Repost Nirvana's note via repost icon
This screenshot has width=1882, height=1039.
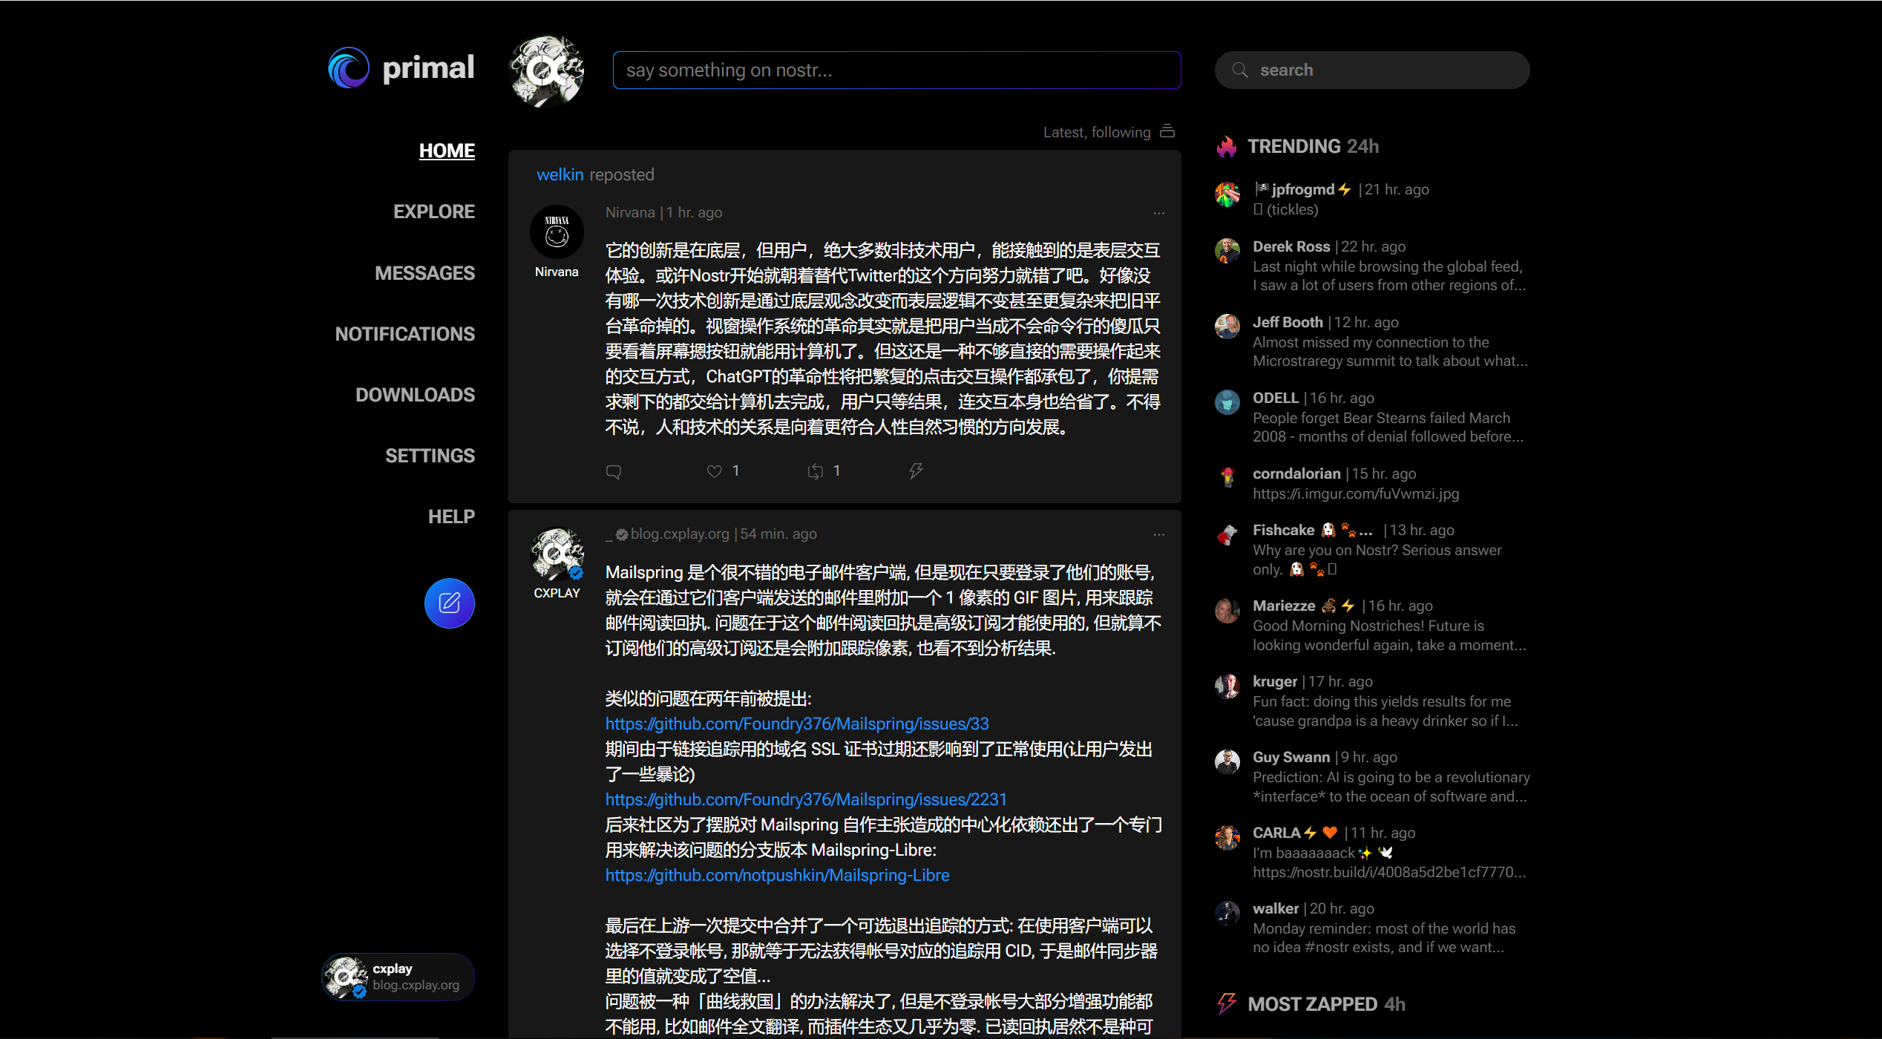tap(815, 471)
